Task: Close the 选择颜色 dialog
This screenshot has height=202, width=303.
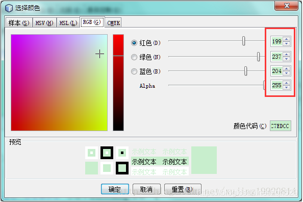Action: 287,6
